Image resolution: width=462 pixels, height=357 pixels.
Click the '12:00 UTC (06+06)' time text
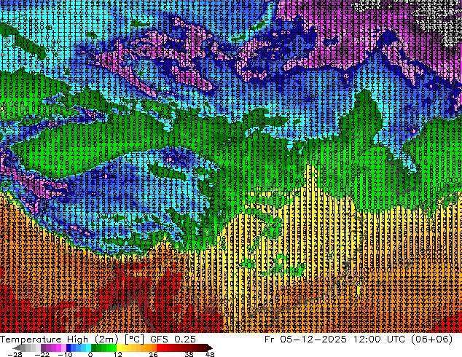click(x=403, y=340)
